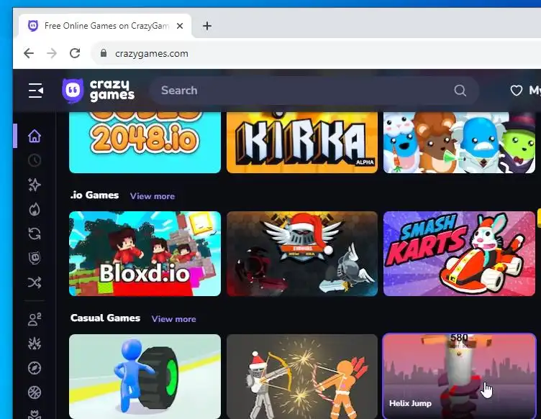Open the Cubes 2048.io game thumbnail

[x=145, y=142]
